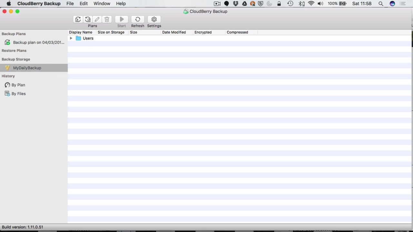Open Notification Center from the menu bar
Image resolution: width=413 pixels, height=232 pixels.
pos(402,4)
